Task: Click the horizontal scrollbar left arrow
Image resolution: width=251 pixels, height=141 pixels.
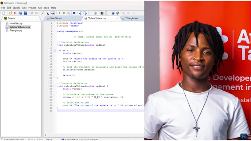Action: tap(45, 135)
